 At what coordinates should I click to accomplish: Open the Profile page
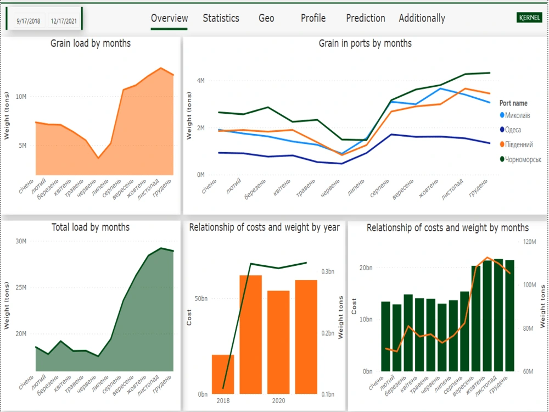tap(312, 18)
